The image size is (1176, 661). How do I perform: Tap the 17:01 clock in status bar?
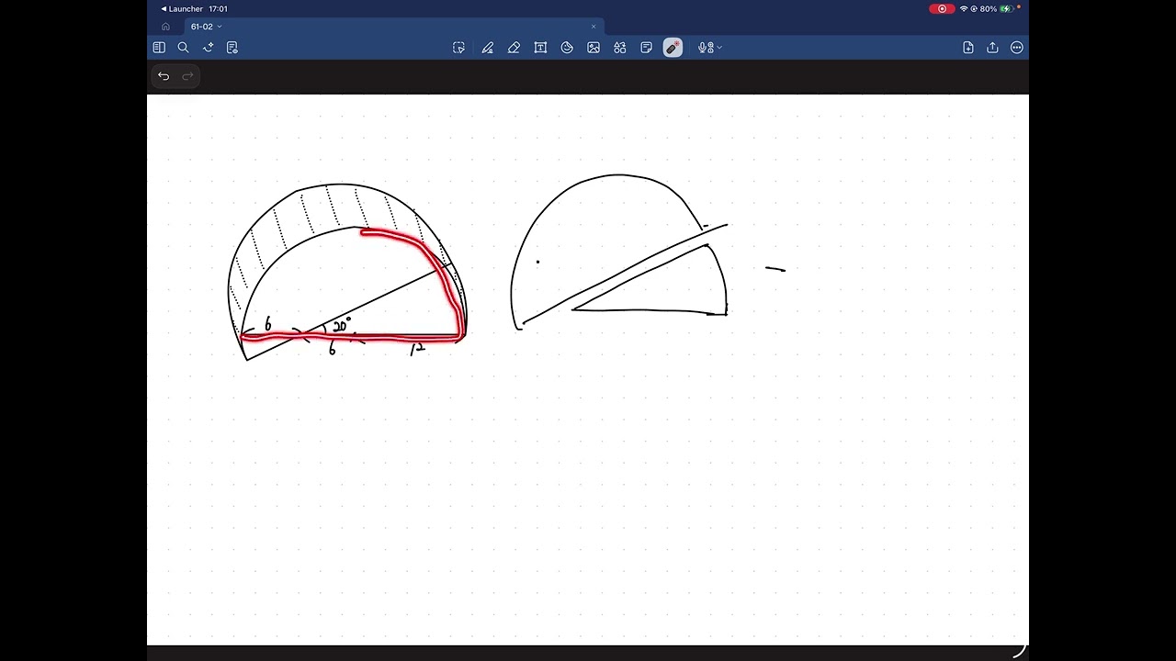click(x=218, y=9)
